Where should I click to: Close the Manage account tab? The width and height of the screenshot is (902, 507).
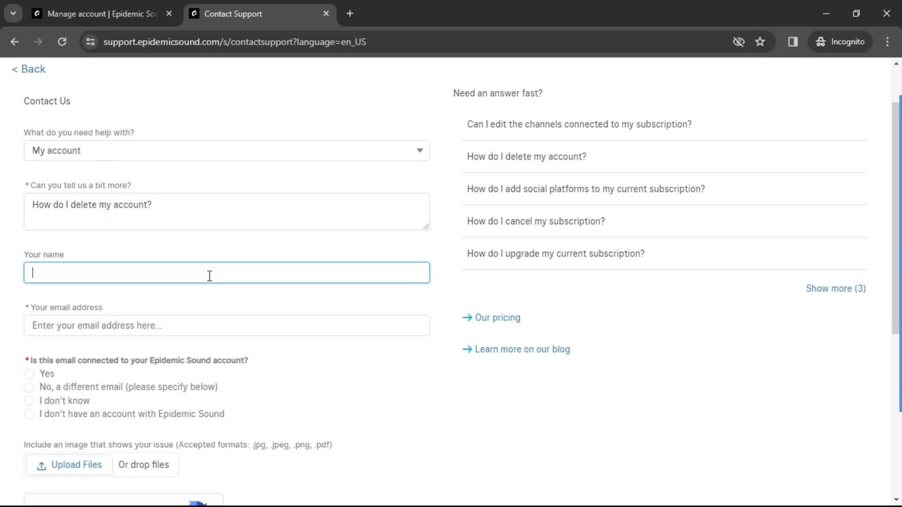[x=169, y=14]
